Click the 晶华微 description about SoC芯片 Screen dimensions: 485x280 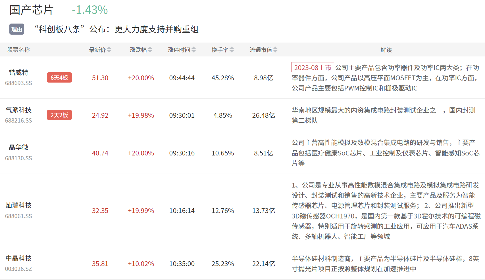[x=386, y=153]
